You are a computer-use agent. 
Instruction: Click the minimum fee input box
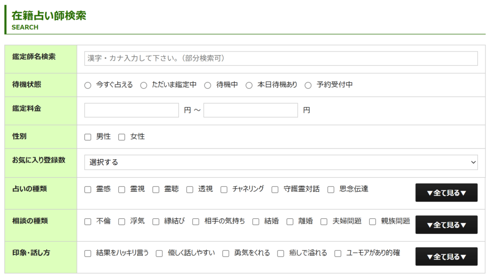(131, 110)
